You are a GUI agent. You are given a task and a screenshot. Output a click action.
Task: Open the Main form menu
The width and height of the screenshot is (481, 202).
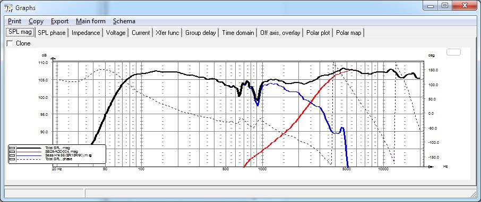pyautogui.click(x=90, y=21)
